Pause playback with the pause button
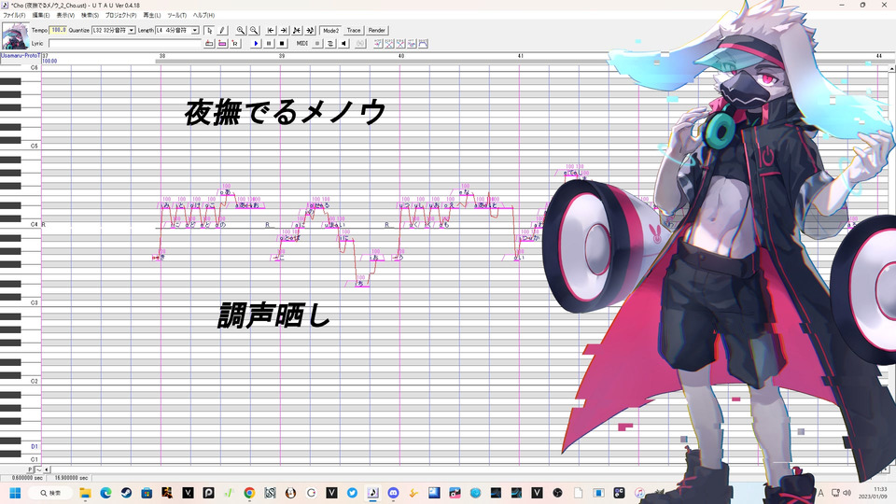896x504 pixels. (x=269, y=44)
